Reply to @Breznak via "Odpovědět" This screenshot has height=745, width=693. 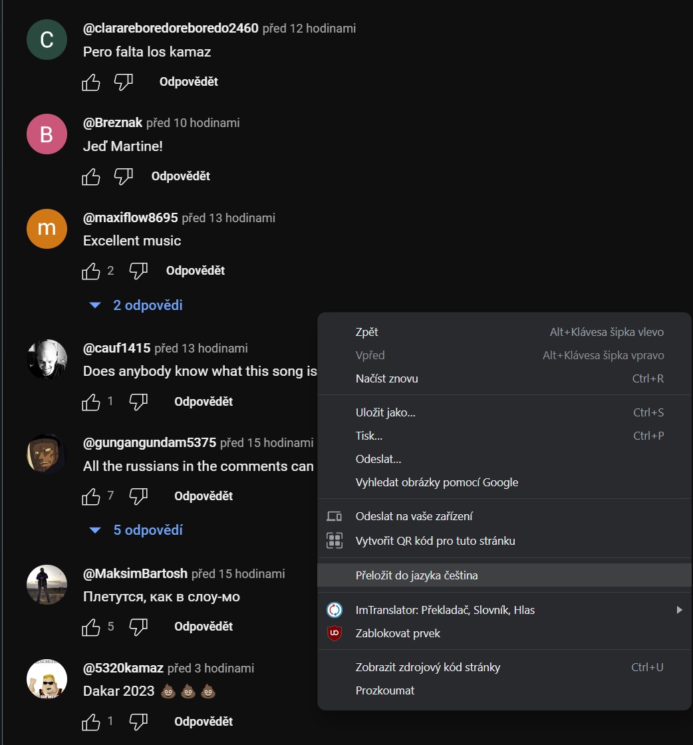point(180,176)
